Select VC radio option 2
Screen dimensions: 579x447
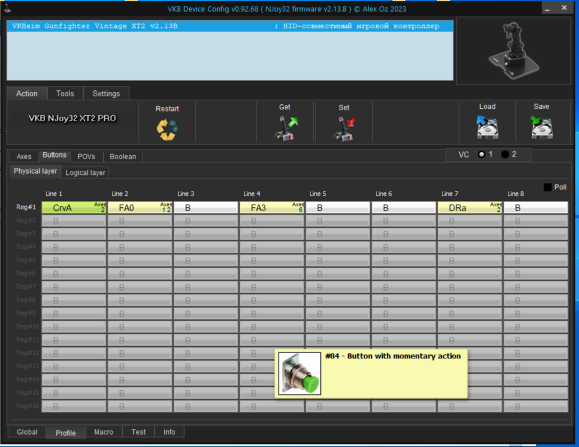pos(505,155)
